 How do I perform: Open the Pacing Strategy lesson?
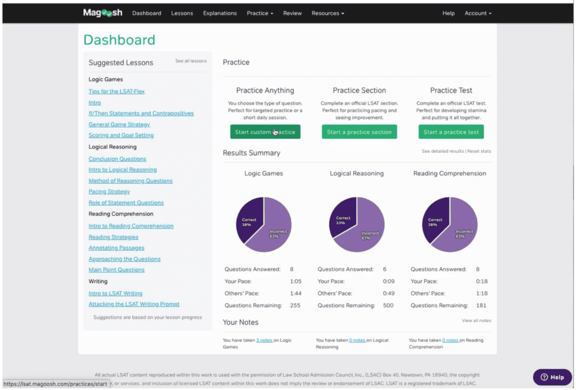[109, 191]
